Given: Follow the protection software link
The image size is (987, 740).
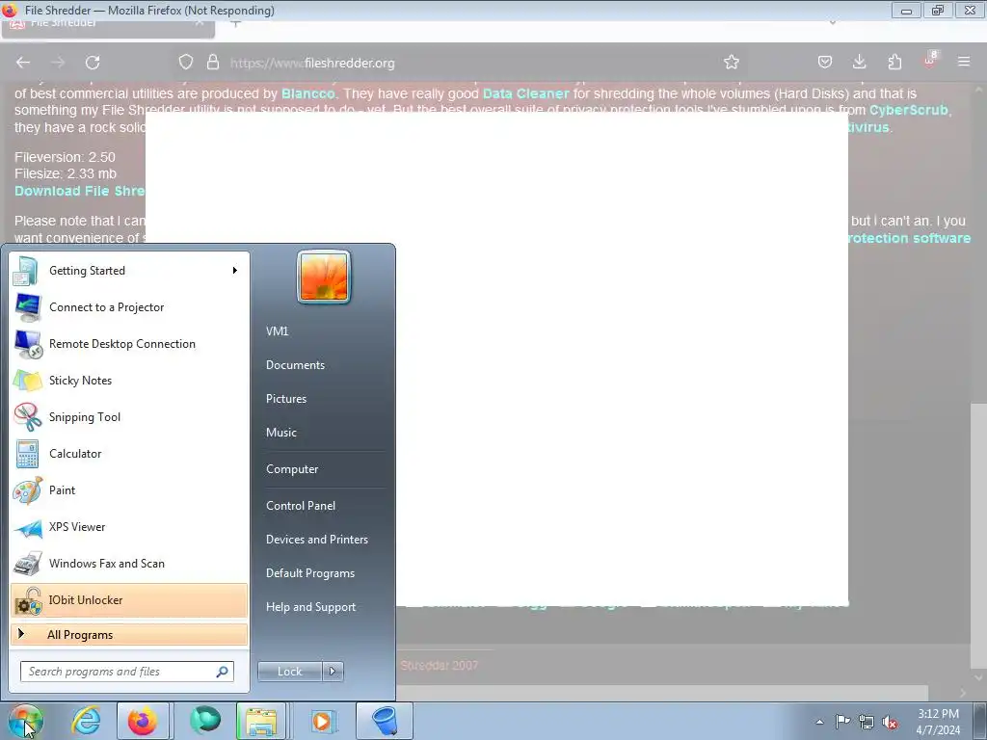Looking at the screenshot, I should [910, 238].
